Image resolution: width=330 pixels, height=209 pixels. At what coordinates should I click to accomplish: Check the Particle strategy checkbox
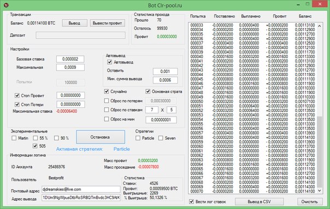[138, 138]
